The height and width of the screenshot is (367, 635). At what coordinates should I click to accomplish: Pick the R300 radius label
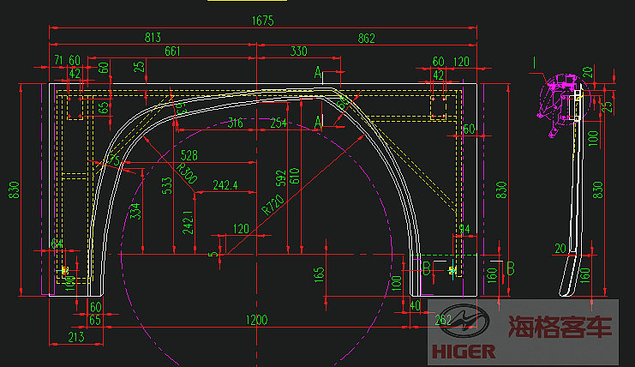tap(187, 173)
